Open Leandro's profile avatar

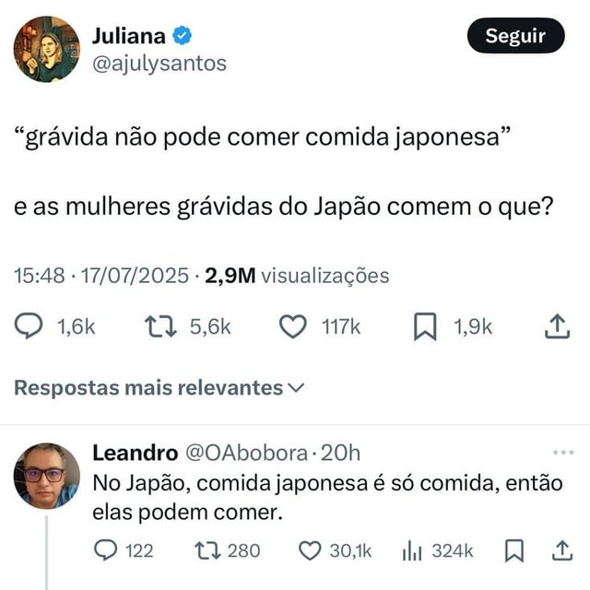click(47, 476)
